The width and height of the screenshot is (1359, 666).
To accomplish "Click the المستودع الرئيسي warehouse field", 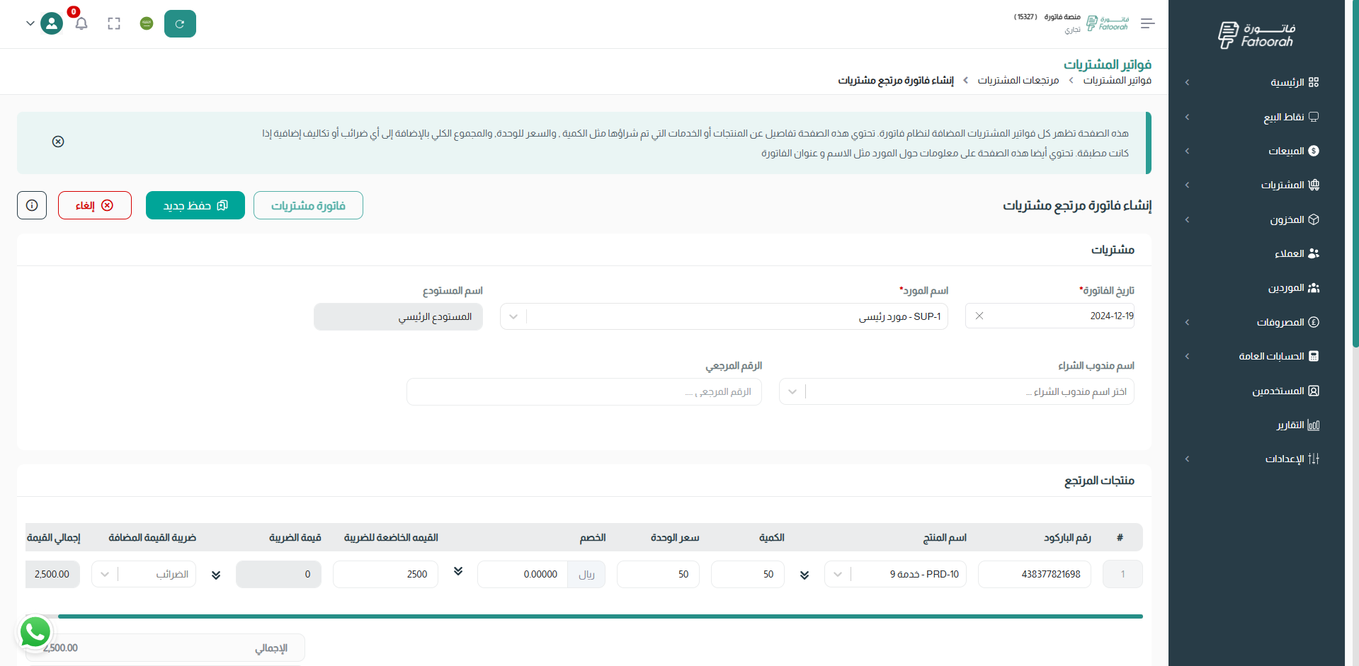I will click(398, 316).
